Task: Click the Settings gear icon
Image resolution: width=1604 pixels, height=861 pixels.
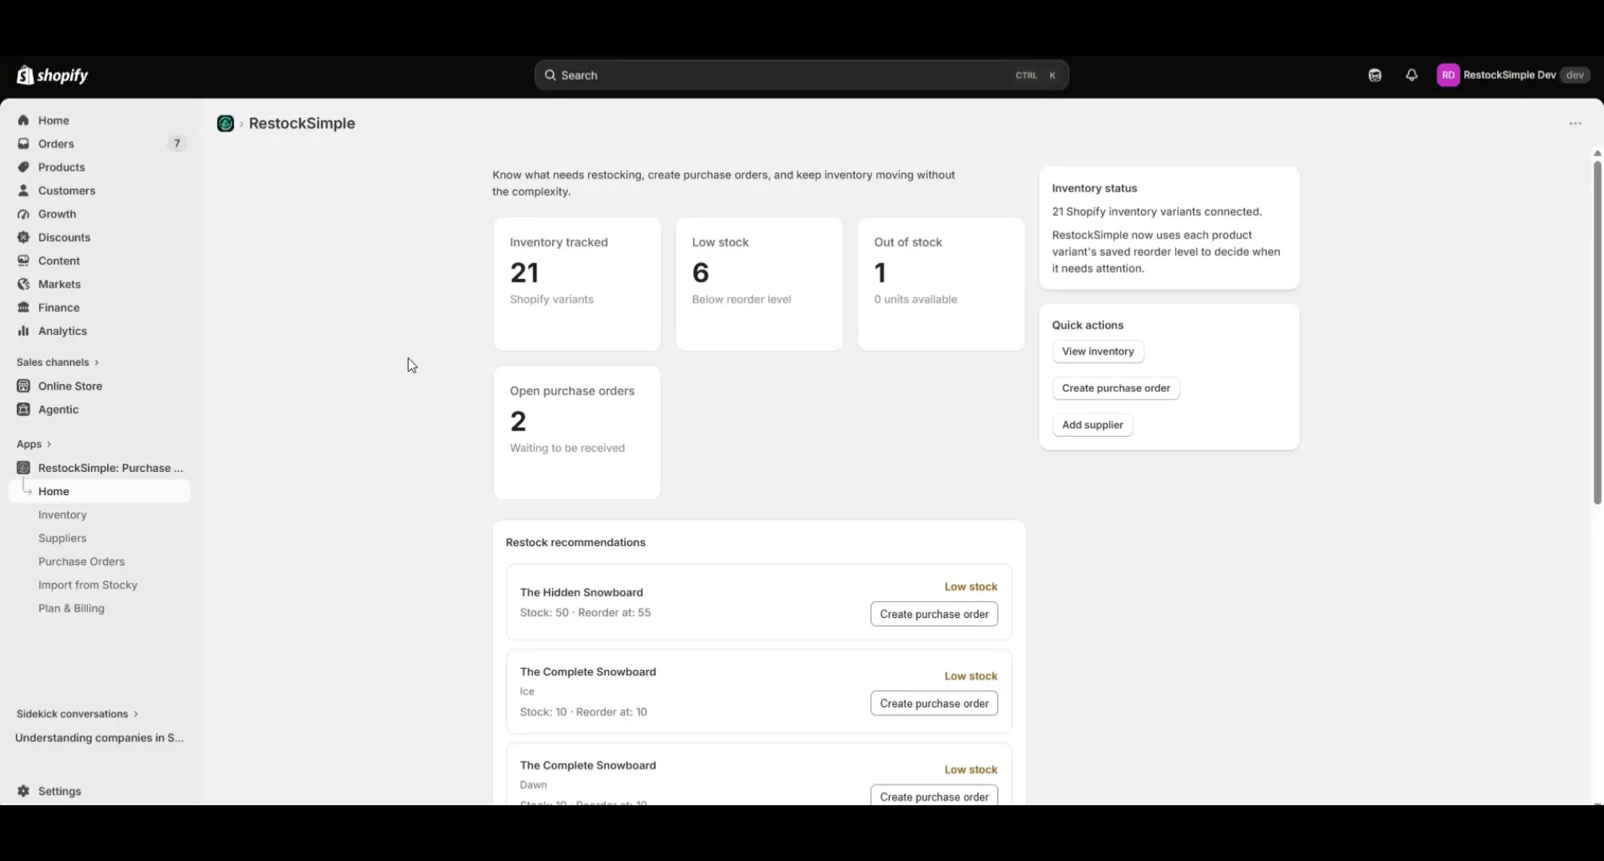Action: pyautogui.click(x=23, y=791)
